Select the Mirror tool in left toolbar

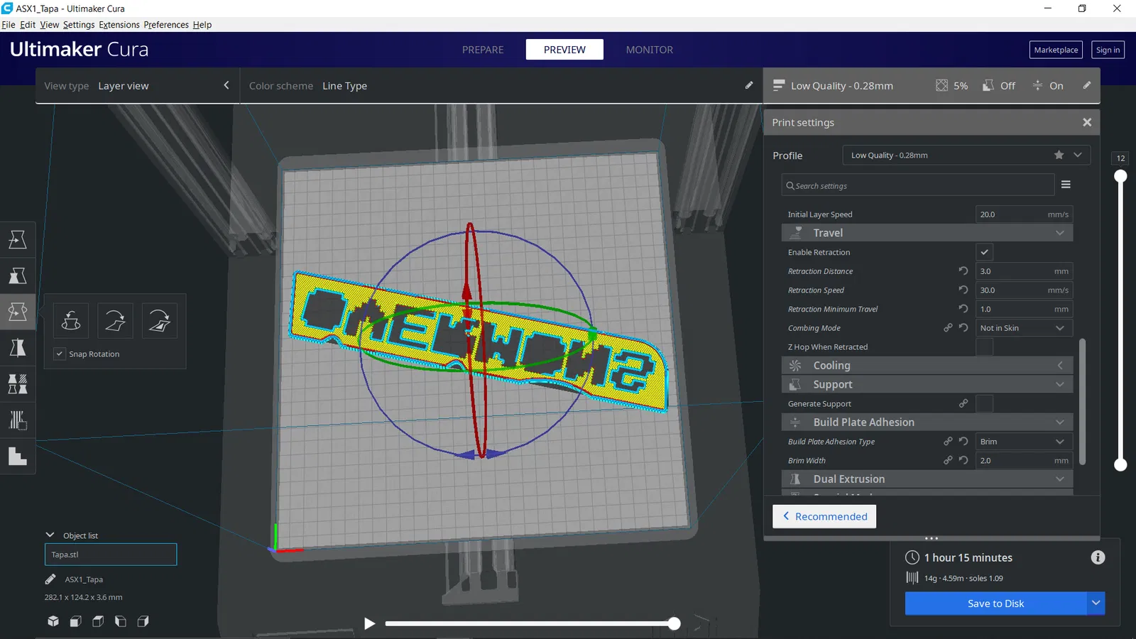[18, 348]
